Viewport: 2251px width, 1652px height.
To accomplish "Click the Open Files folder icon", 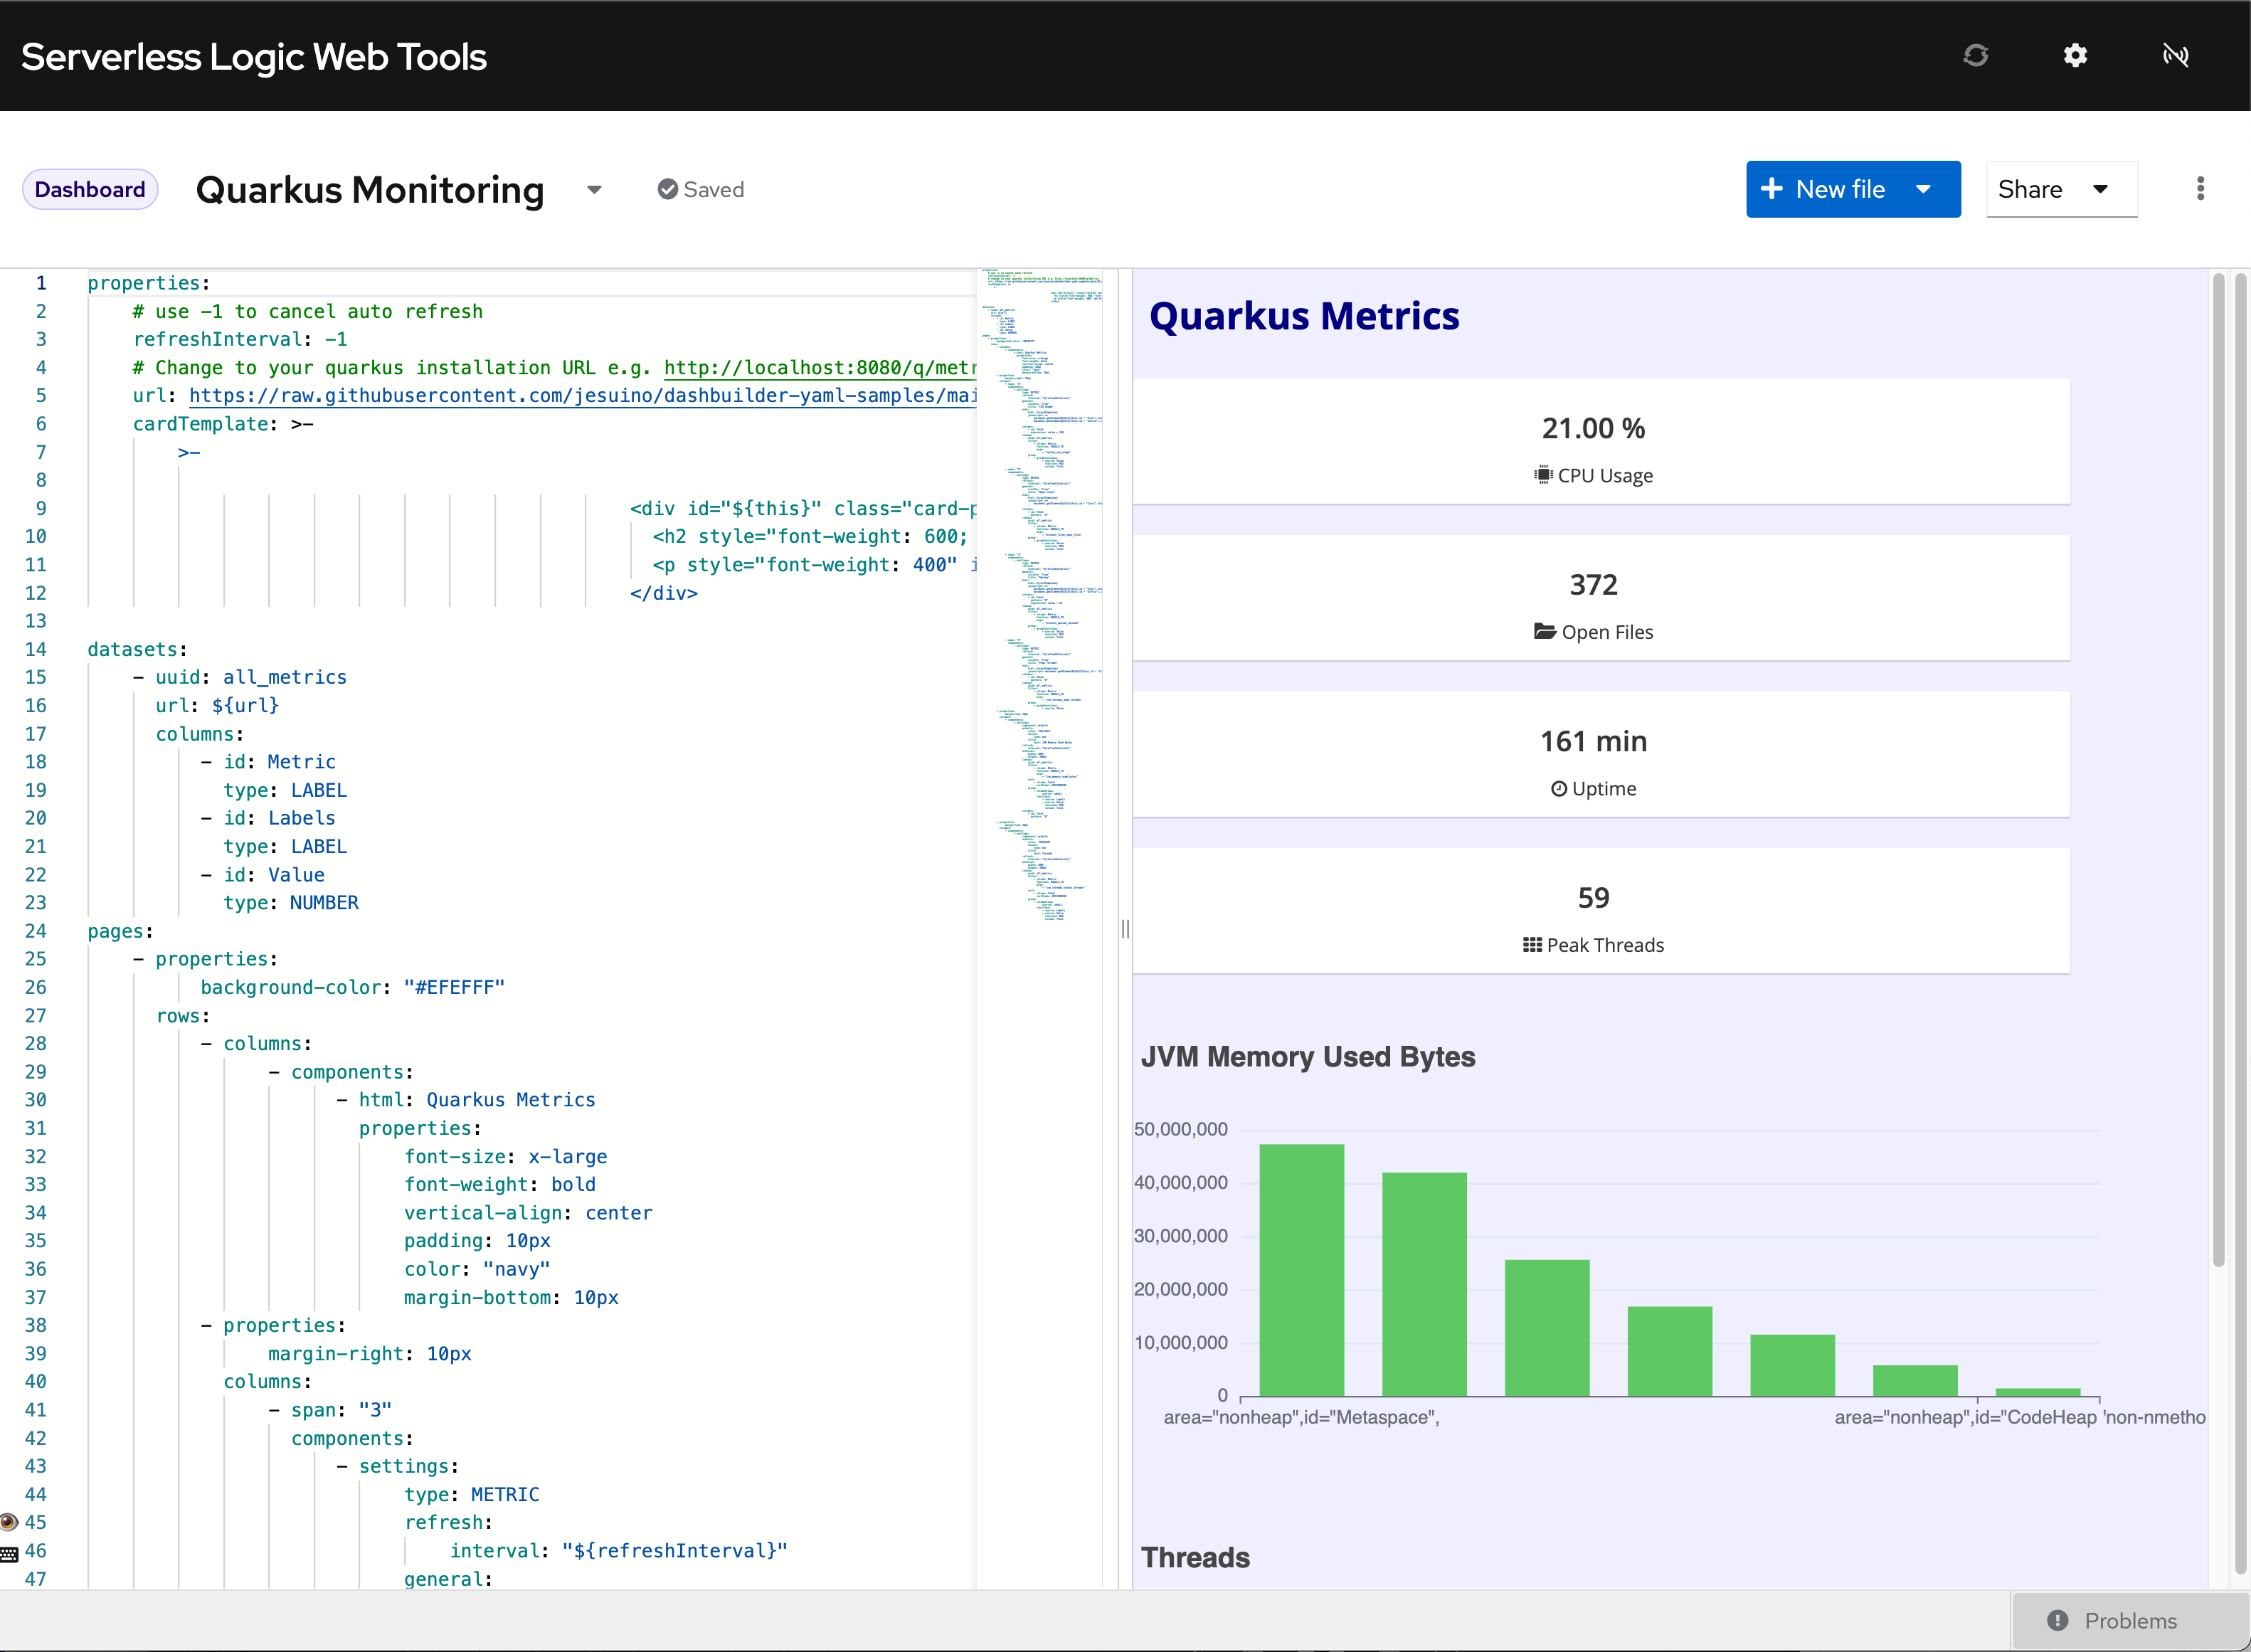I will (1544, 631).
